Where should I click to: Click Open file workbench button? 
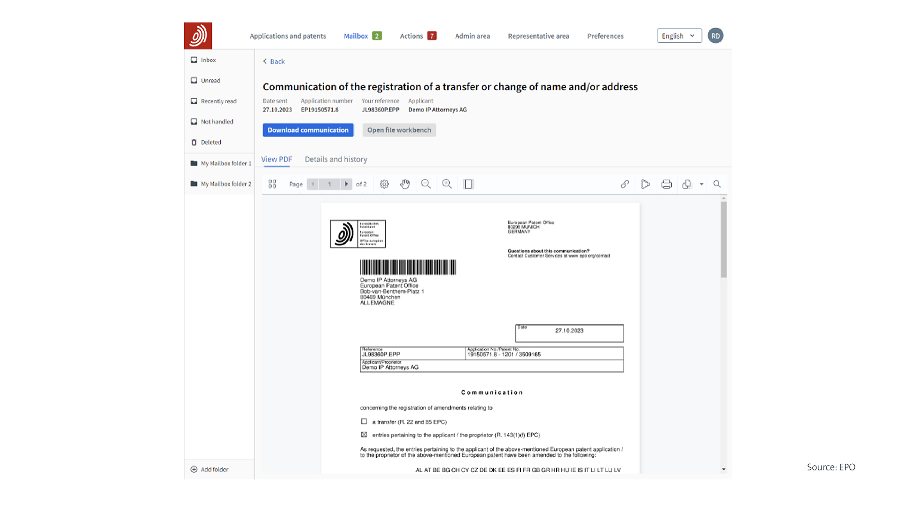[399, 130]
